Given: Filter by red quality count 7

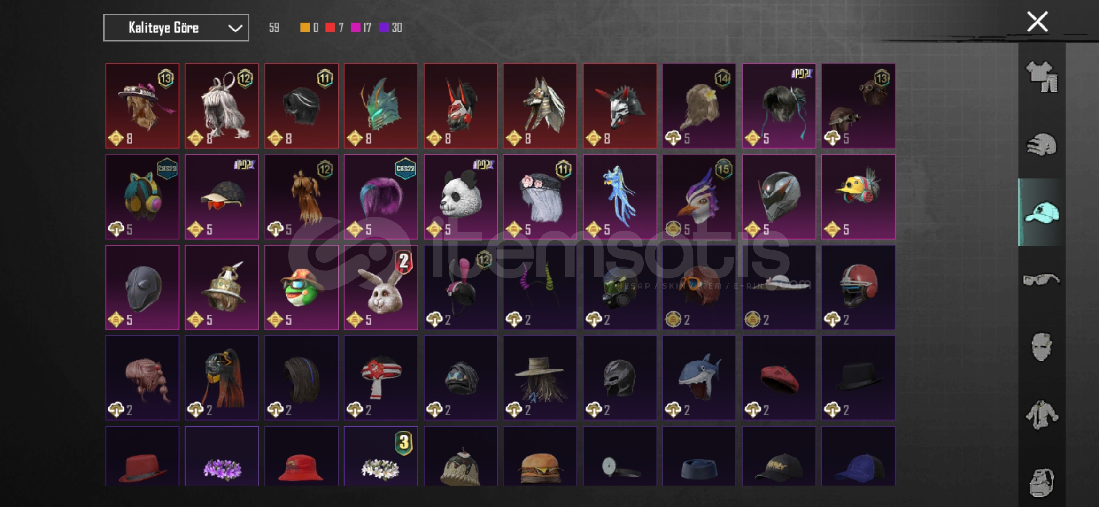Looking at the screenshot, I should (334, 28).
